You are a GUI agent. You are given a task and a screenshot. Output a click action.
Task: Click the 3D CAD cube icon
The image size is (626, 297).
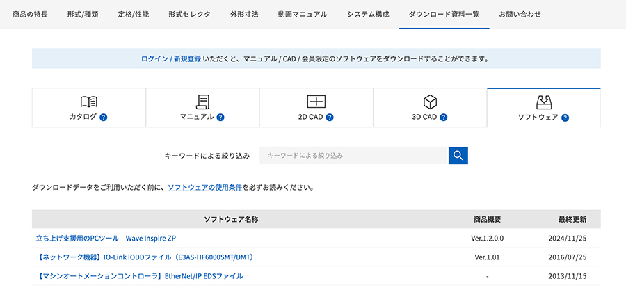click(x=430, y=102)
